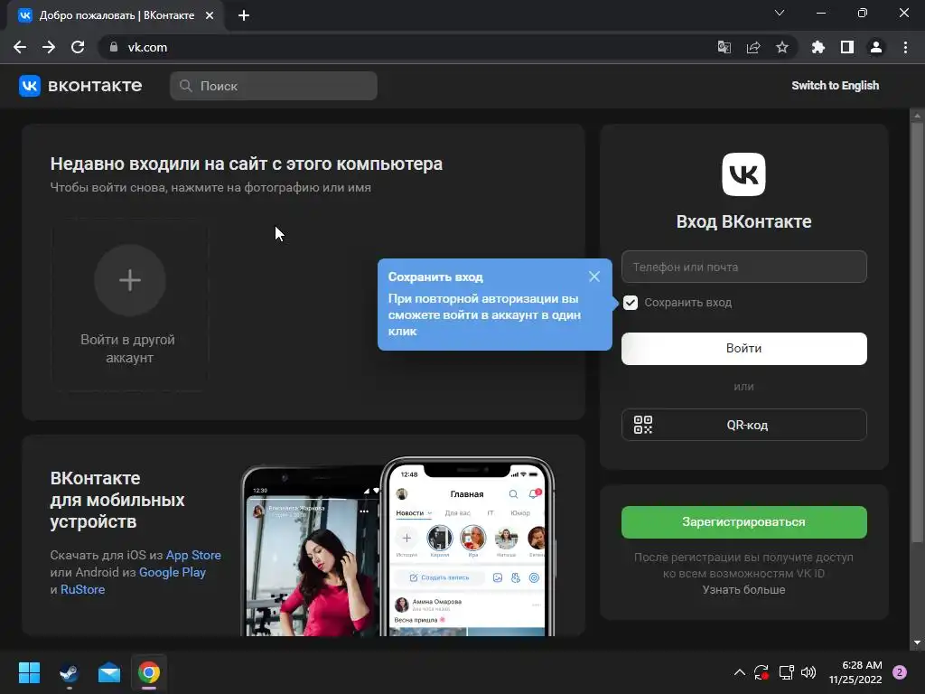Click the QR-код login button
925x694 pixels.
tap(744, 425)
